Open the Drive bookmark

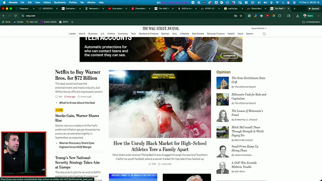click(6, 22)
